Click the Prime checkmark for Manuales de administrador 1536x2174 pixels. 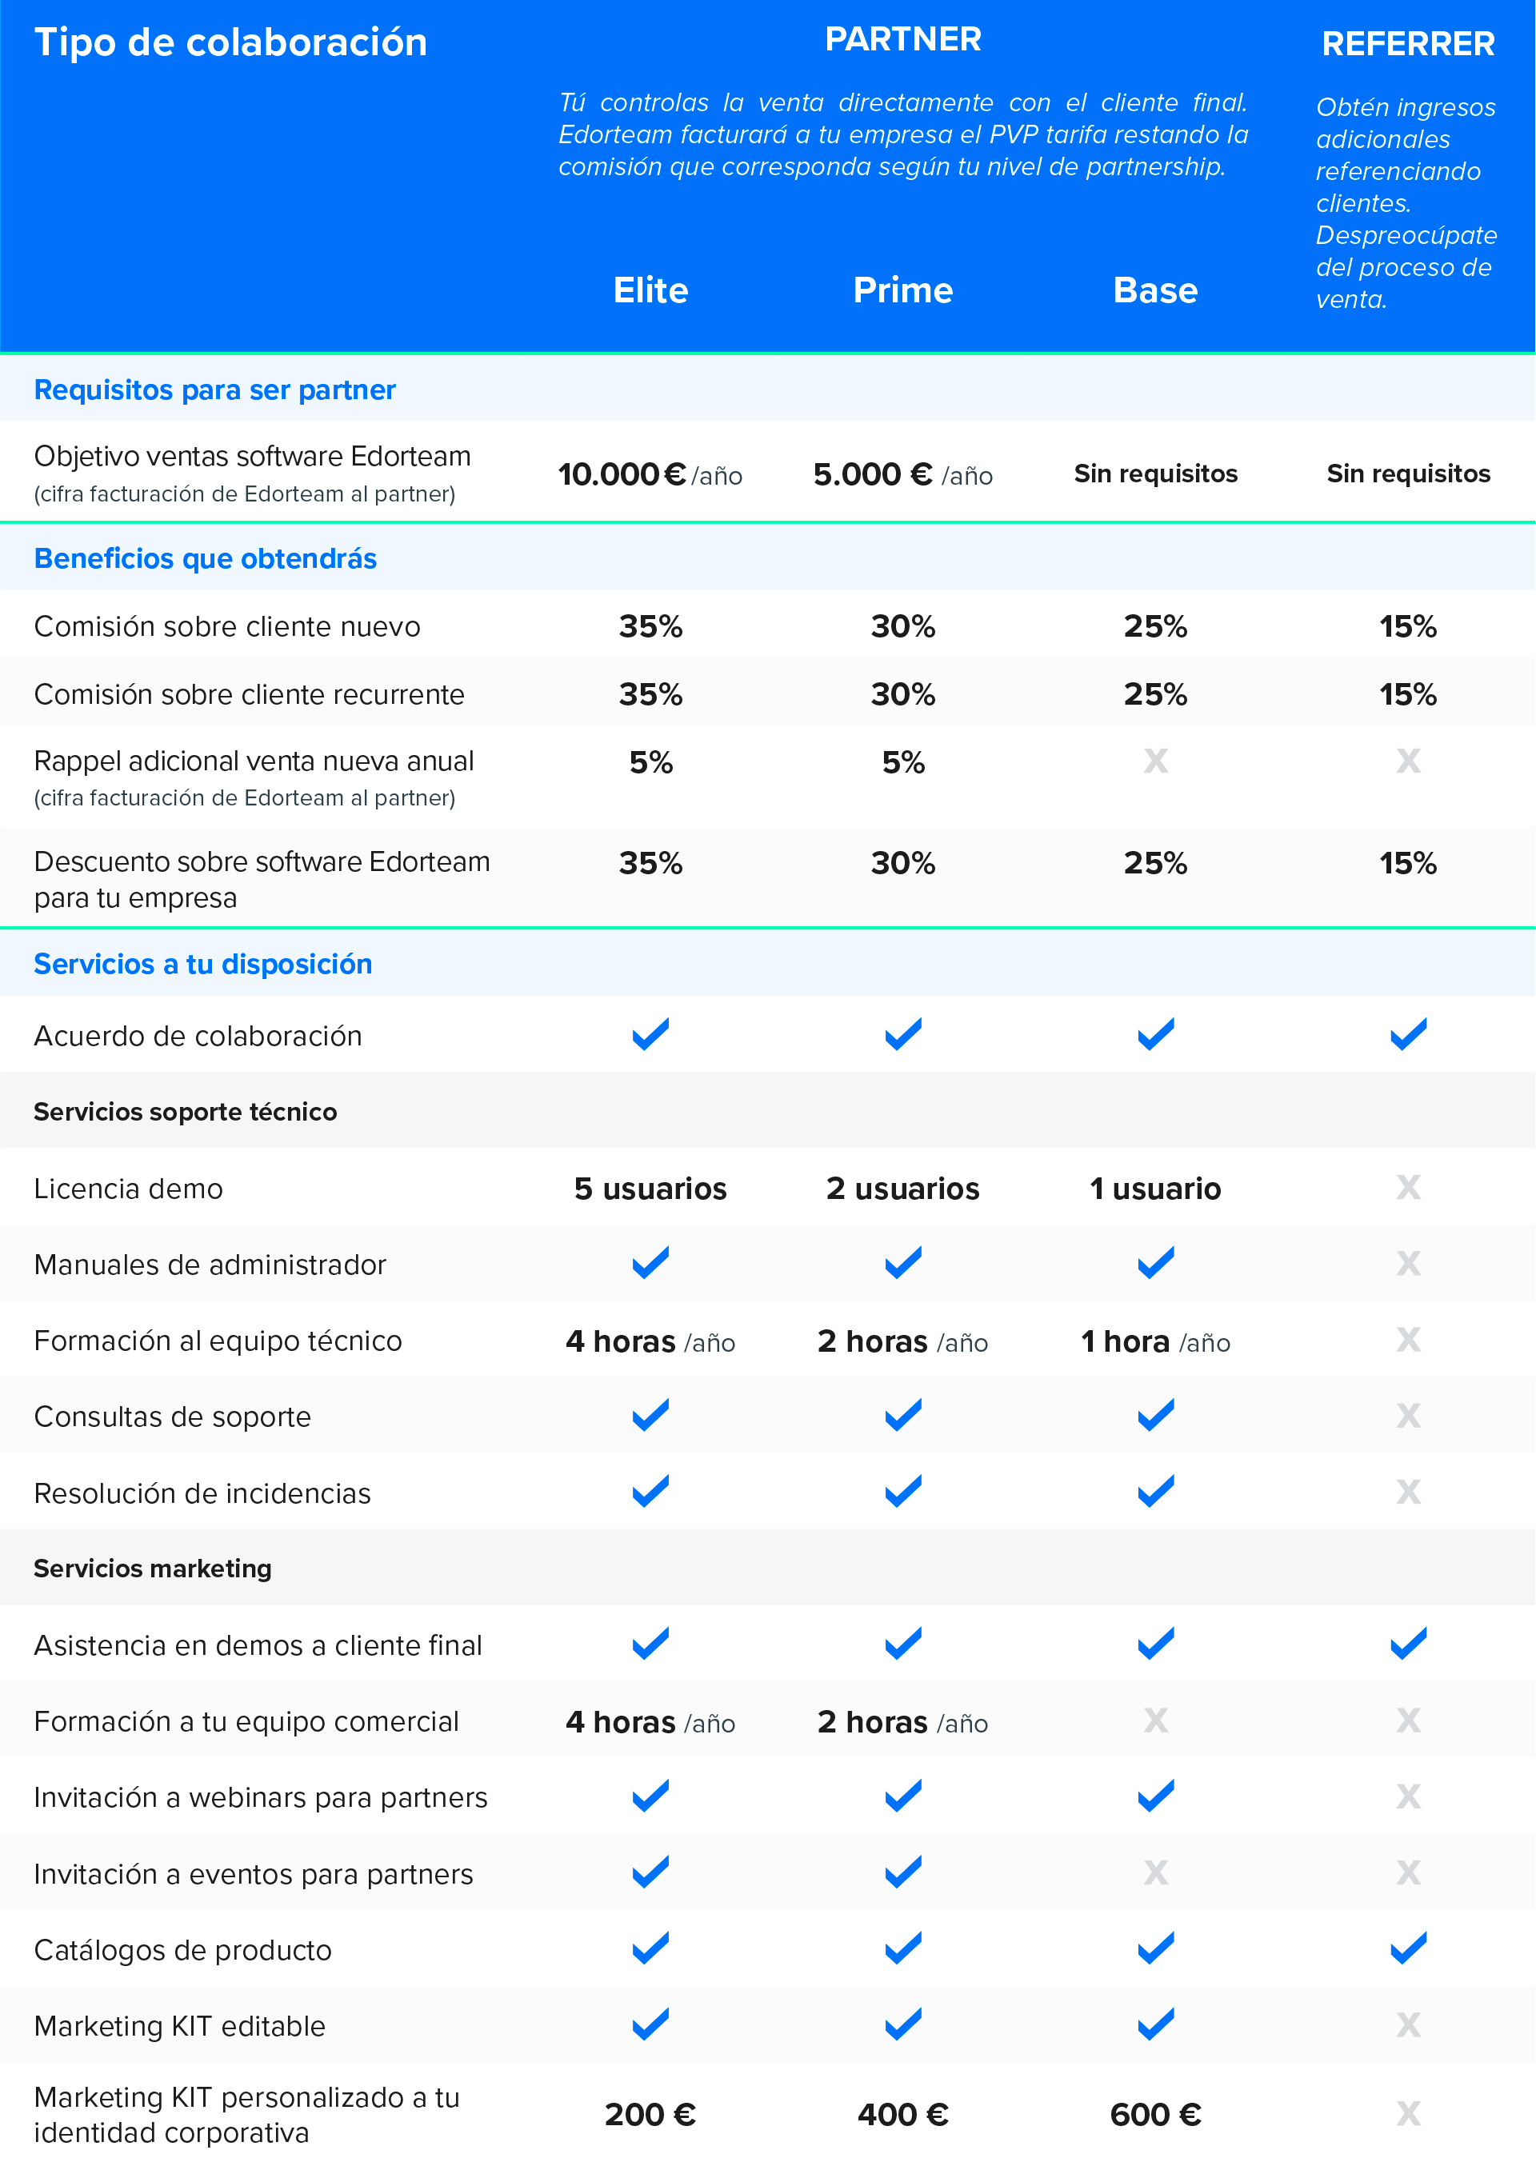[902, 1262]
